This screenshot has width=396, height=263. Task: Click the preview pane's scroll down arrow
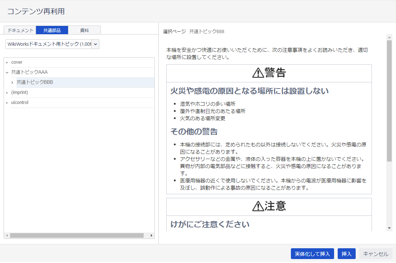click(x=389, y=228)
